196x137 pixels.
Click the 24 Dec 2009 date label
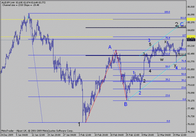click(x=7, y=135)
